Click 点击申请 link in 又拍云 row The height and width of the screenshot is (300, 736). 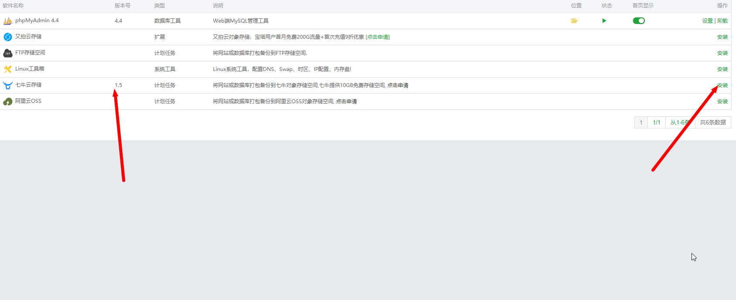tap(378, 37)
